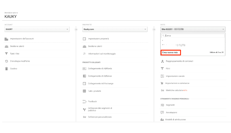Click the Annotazioni speech bubble icon

tap(162, 113)
